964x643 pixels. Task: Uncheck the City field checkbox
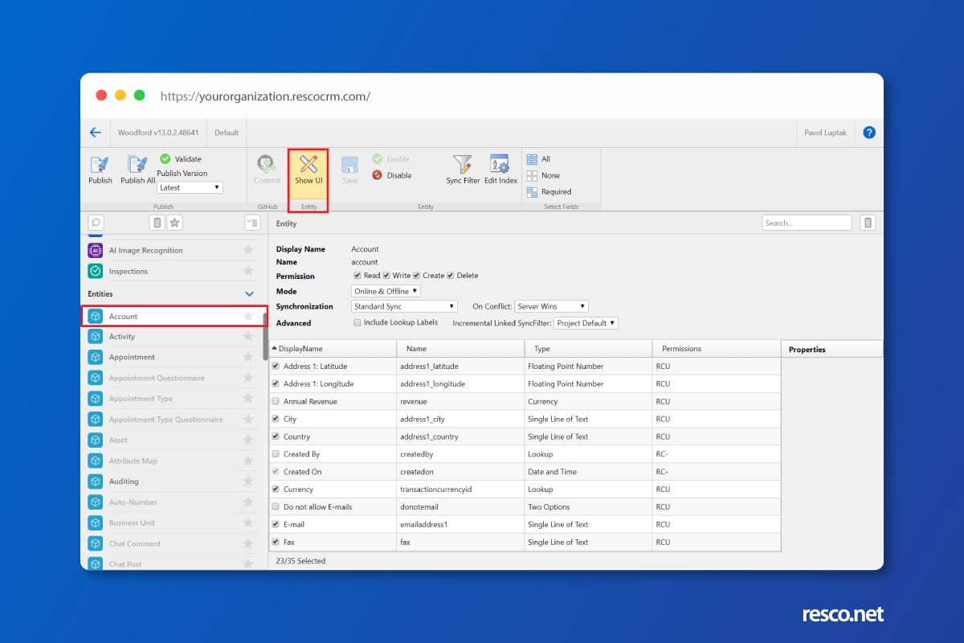276,419
